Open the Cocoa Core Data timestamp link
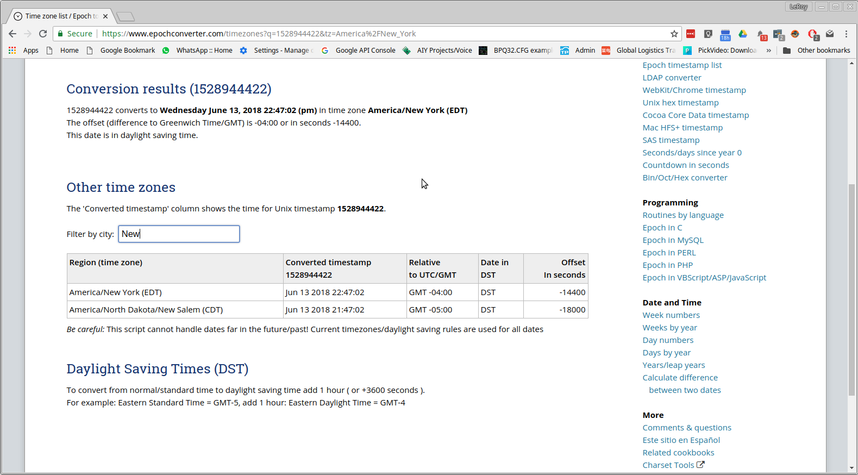858x475 pixels. click(x=696, y=115)
